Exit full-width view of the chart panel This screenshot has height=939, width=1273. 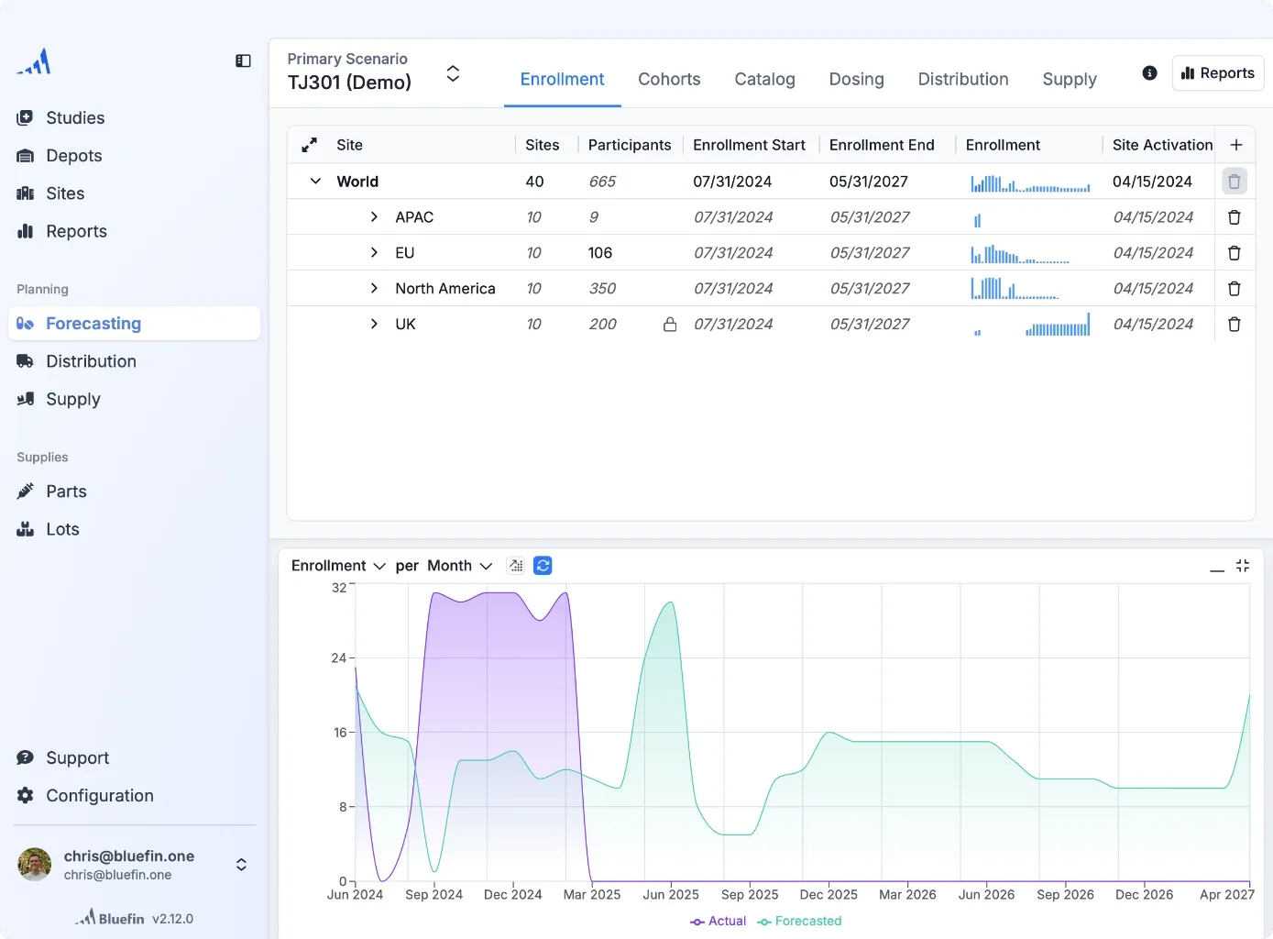[1243, 566]
